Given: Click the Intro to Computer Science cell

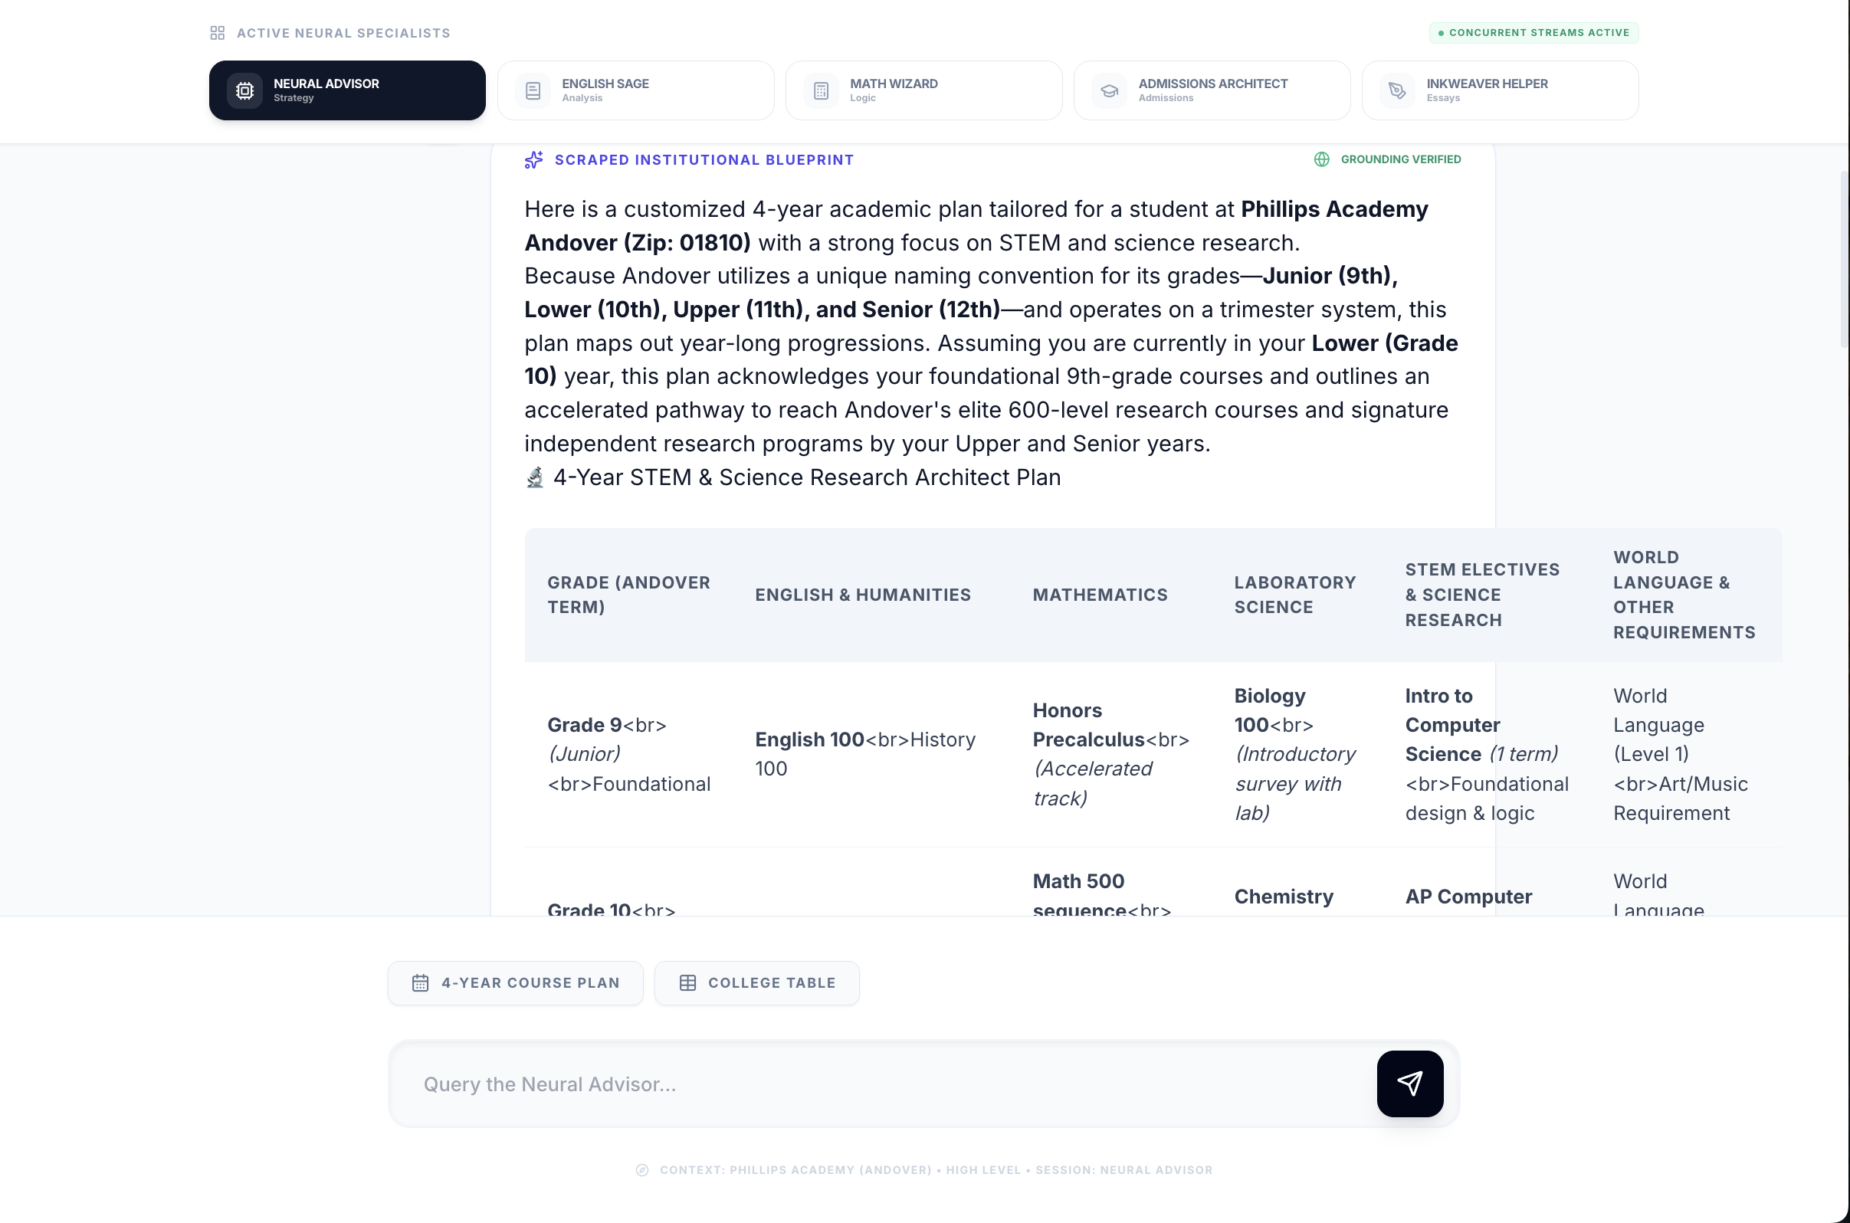Looking at the screenshot, I should (1488, 754).
